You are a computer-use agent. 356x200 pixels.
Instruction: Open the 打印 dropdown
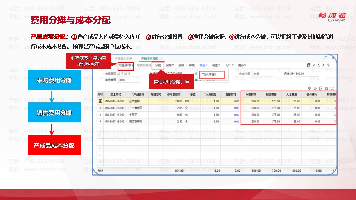coord(229,65)
